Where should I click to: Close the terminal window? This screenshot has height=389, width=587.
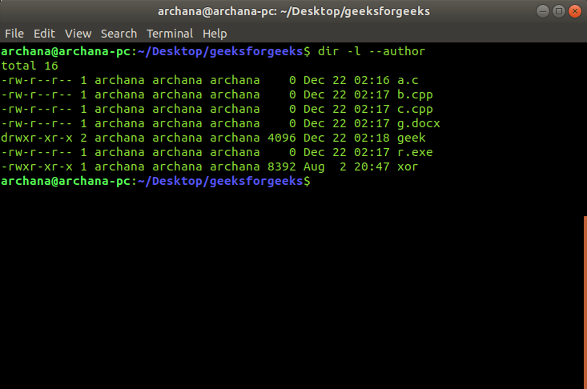(x=575, y=11)
